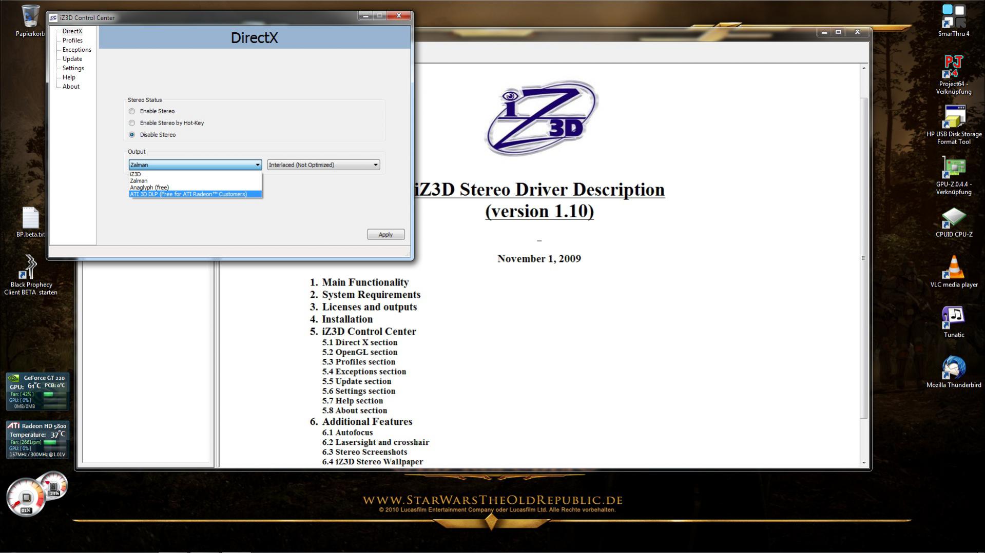This screenshot has height=553, width=985.
Task: Choose iZ3D from output list
Action: (x=195, y=174)
